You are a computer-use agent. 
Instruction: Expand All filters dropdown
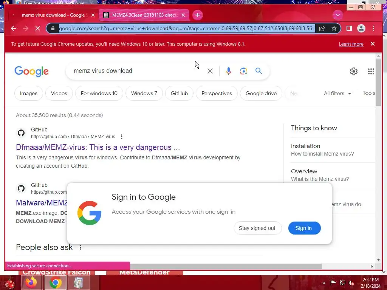337,94
